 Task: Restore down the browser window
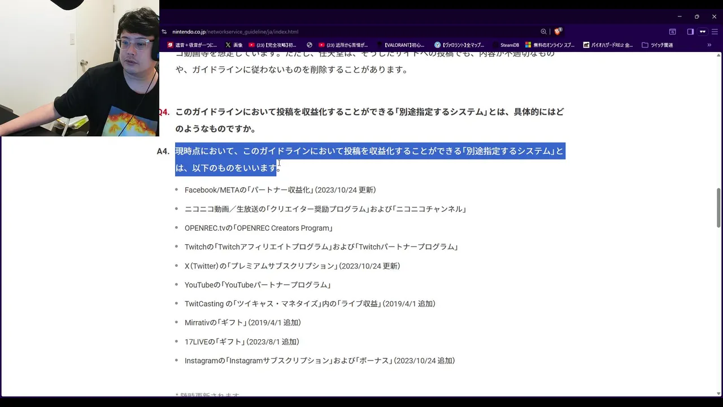pos(697,16)
